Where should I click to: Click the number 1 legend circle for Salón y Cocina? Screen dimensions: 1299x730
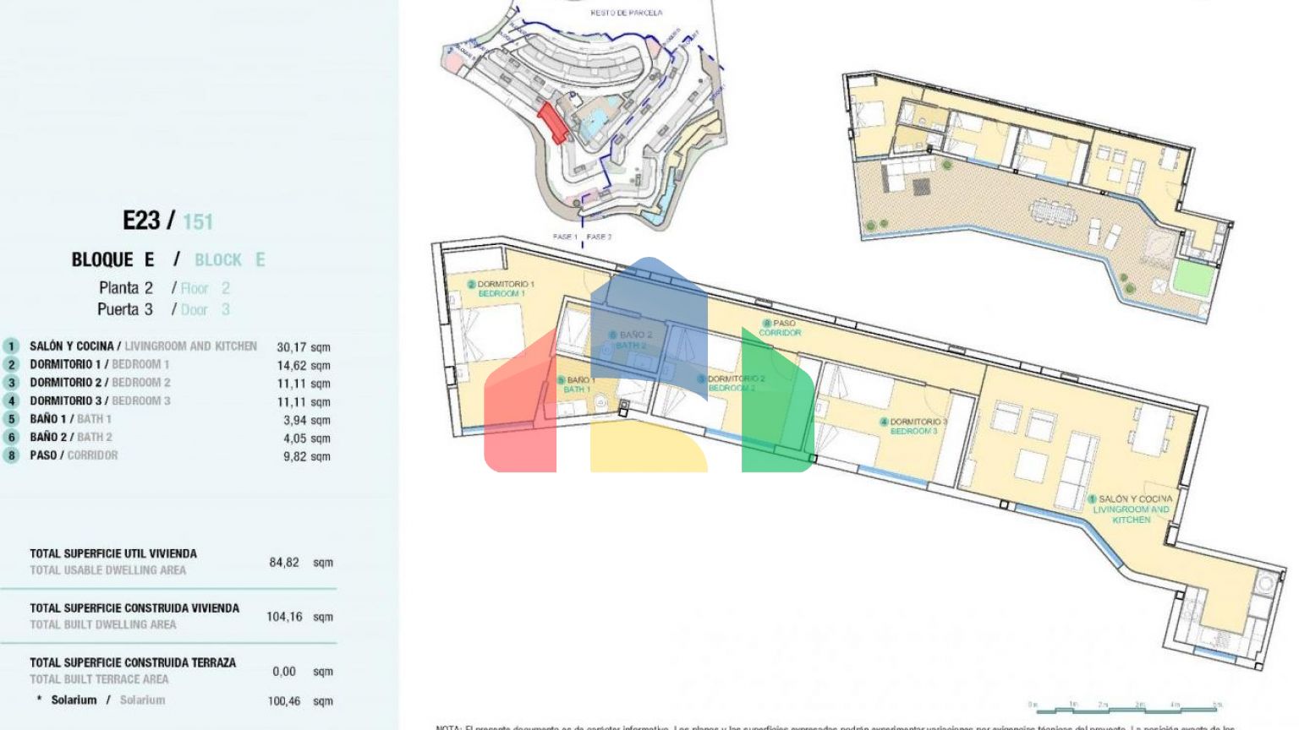coord(11,346)
